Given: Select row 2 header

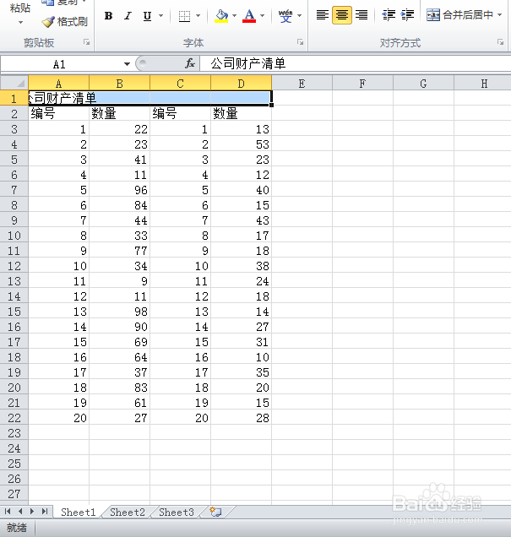Looking at the screenshot, I should tap(14, 114).
